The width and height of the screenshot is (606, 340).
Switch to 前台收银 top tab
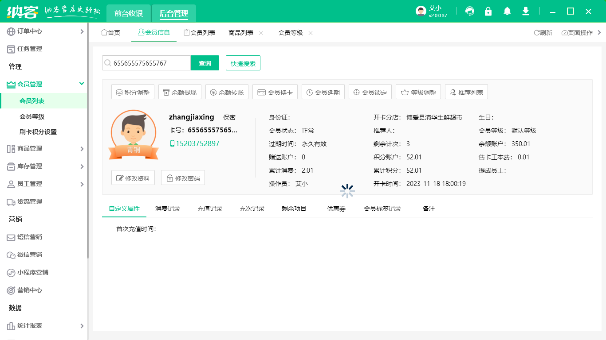click(129, 14)
